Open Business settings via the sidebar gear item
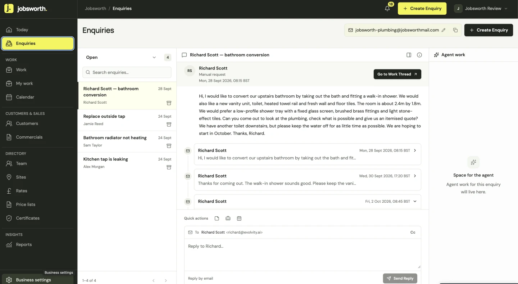Image resolution: width=518 pixels, height=284 pixels. (x=38, y=280)
